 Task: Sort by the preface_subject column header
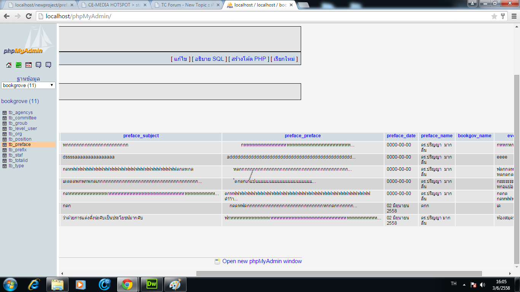141,136
